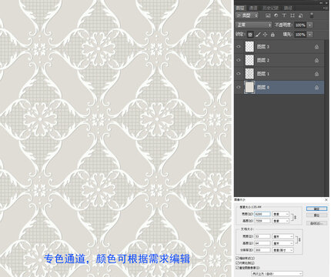Click the resolution input field
The image size is (331, 277).
[262, 250]
